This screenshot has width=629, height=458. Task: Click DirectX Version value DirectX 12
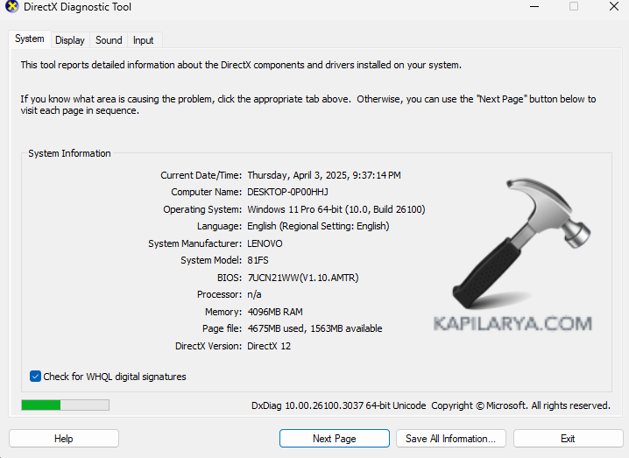pyautogui.click(x=269, y=346)
